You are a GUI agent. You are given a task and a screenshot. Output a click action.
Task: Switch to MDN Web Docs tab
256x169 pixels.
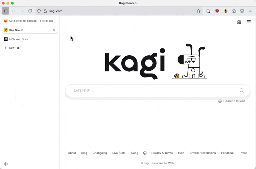point(30,39)
